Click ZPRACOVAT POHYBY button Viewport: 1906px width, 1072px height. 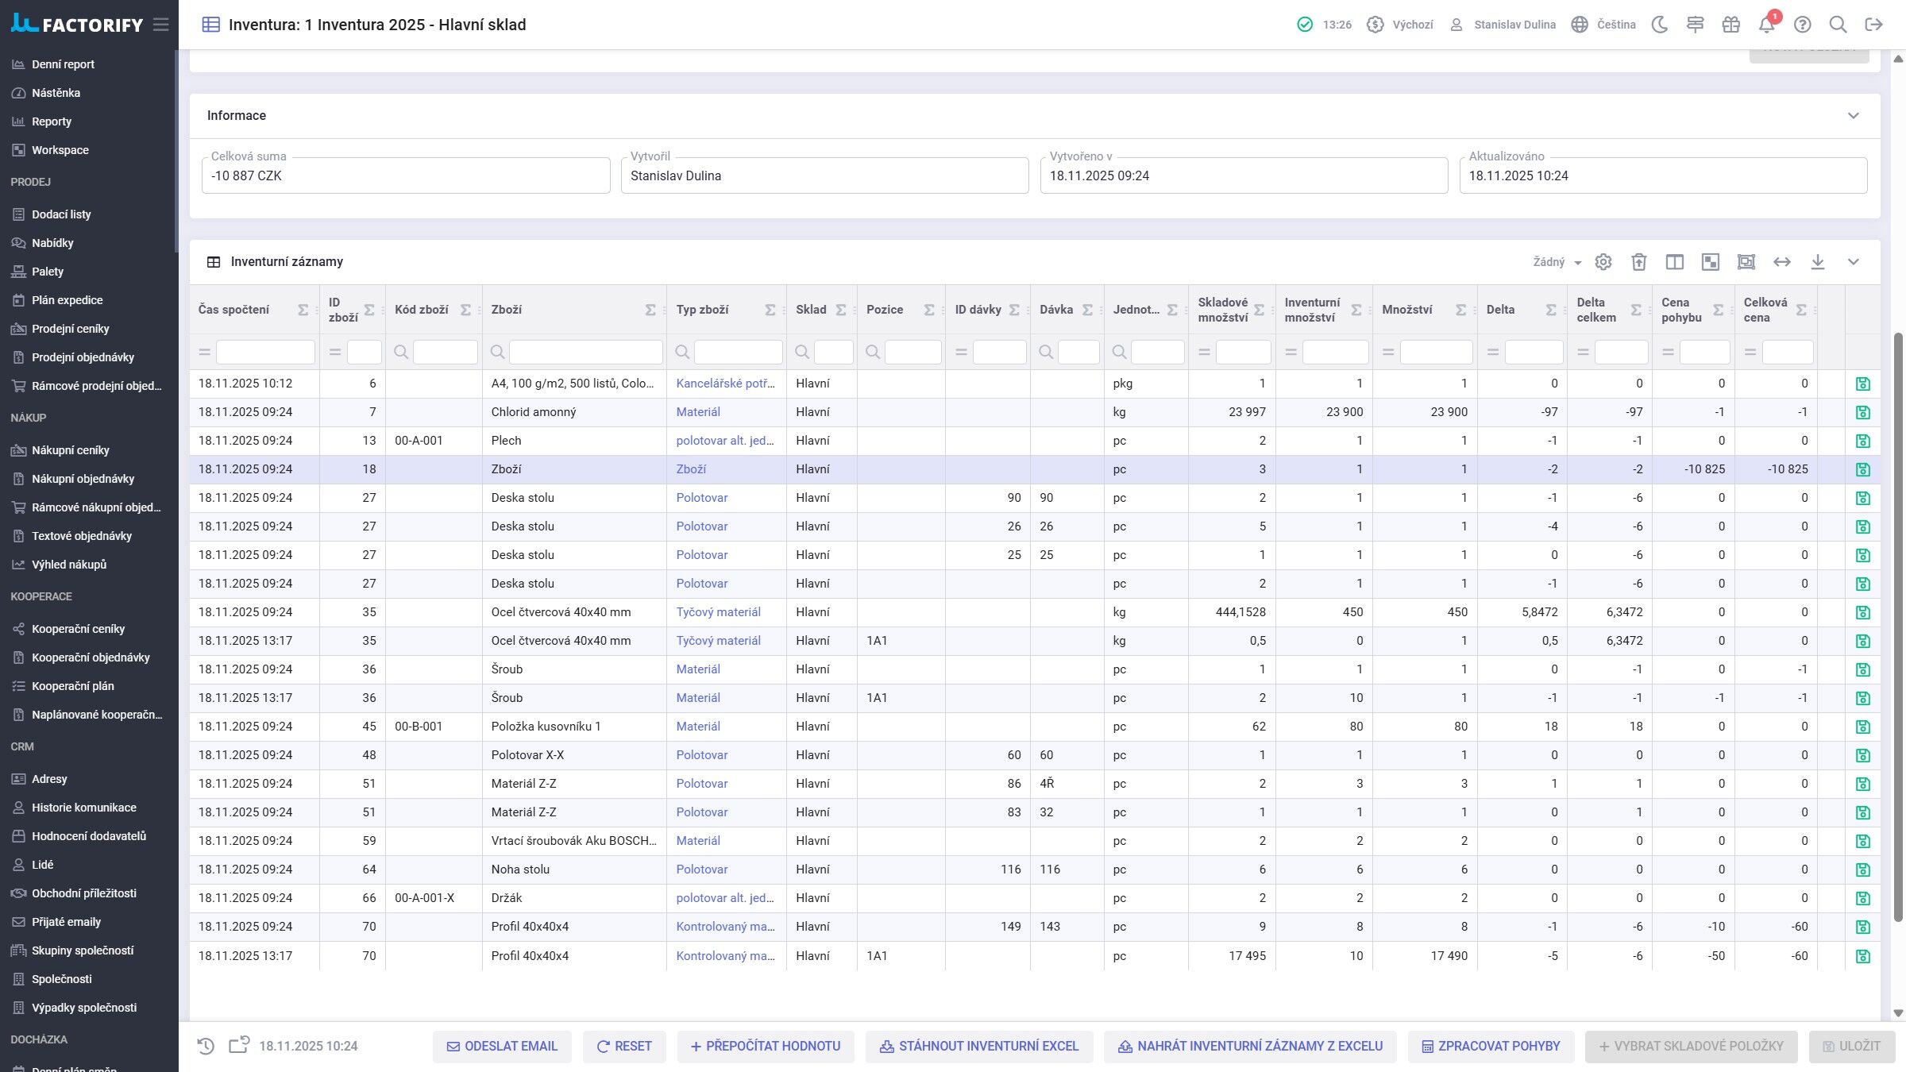(x=1491, y=1047)
